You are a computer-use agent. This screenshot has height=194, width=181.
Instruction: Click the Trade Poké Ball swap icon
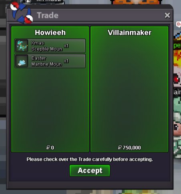point(21,13)
